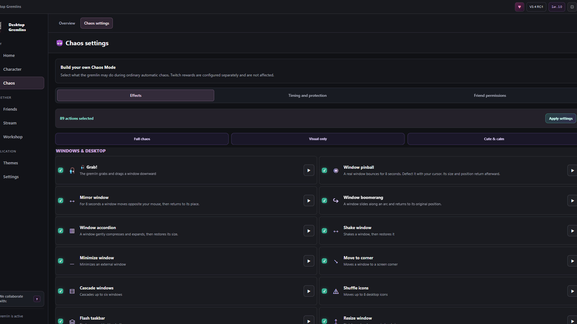Uncheck the Shuffle icons checkbox

click(325, 291)
